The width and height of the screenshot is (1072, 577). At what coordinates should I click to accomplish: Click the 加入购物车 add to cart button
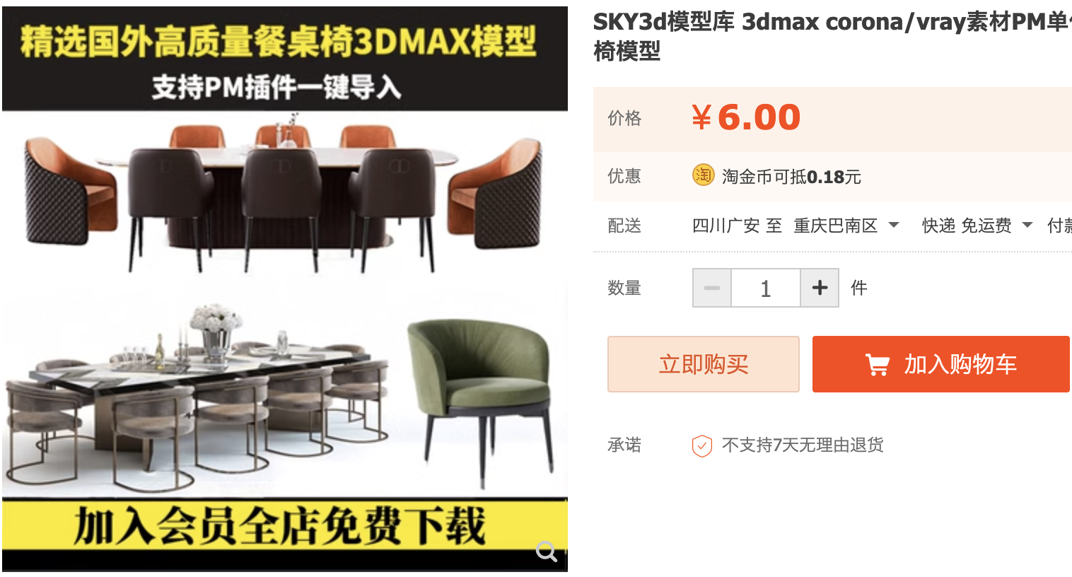[940, 364]
